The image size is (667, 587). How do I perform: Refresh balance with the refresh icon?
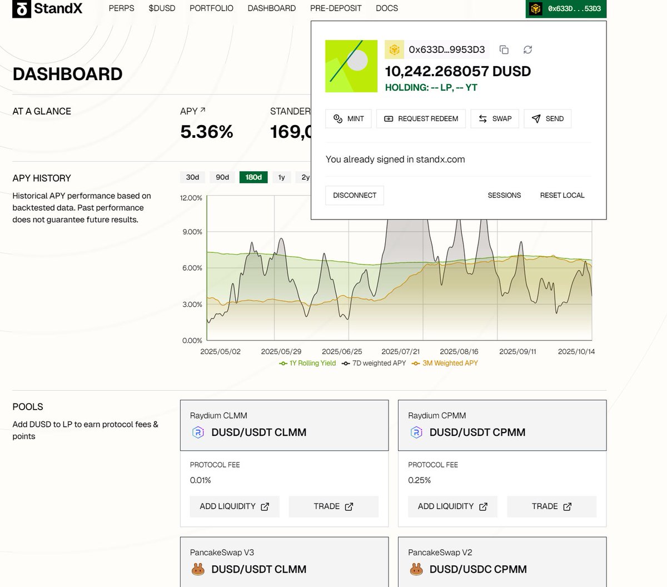[528, 49]
